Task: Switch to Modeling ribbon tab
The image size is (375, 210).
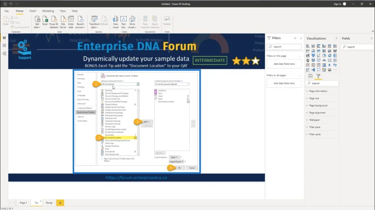Action: (x=48, y=11)
